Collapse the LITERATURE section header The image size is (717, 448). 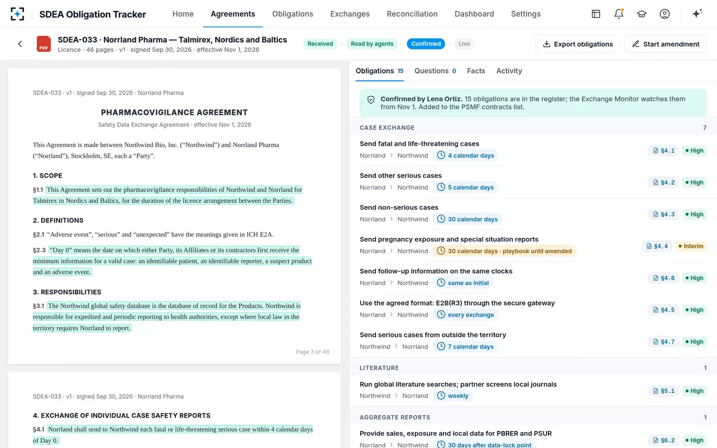pos(533,368)
